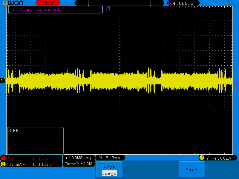Select the highlighted Image type value
Viewport: 239px width, 179px height.
click(x=109, y=173)
